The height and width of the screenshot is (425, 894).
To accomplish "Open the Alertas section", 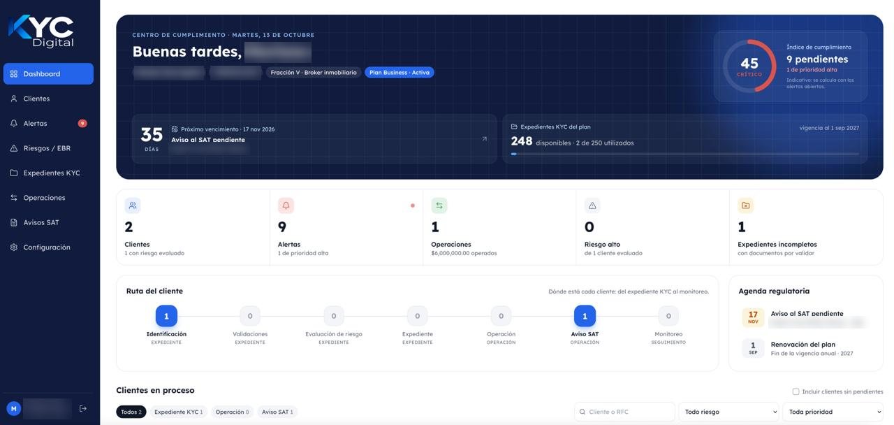I will coord(48,123).
